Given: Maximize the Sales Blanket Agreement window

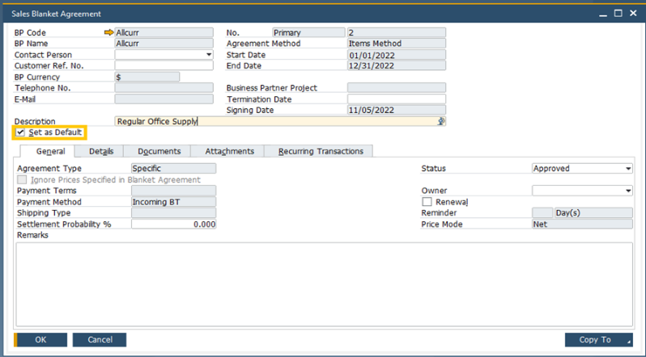Looking at the screenshot, I should pos(618,14).
